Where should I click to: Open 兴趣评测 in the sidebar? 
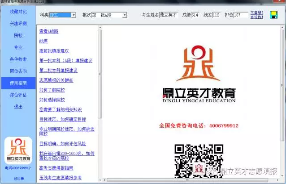click(x=18, y=23)
